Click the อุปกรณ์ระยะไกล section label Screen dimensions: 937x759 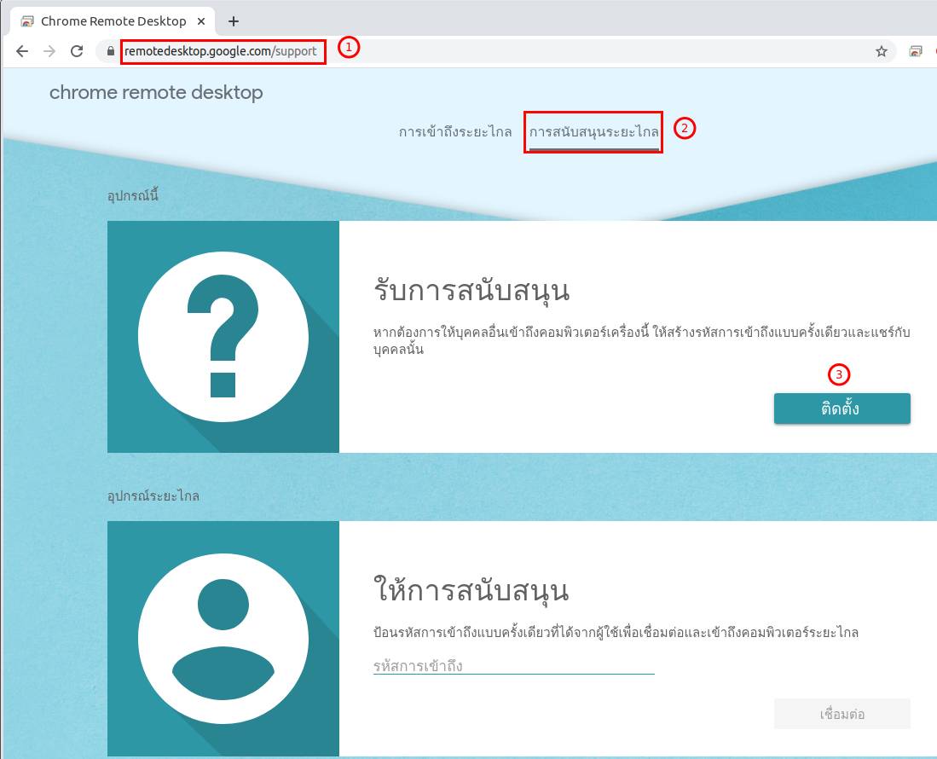pyautogui.click(x=153, y=496)
